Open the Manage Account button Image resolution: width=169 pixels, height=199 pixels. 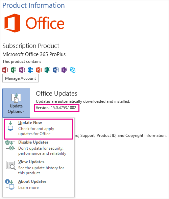[x=20, y=78]
